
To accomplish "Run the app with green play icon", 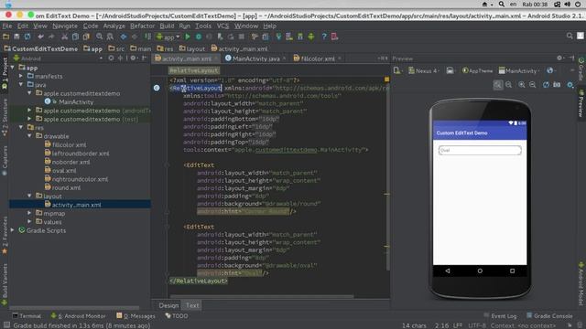I will coord(188,37).
